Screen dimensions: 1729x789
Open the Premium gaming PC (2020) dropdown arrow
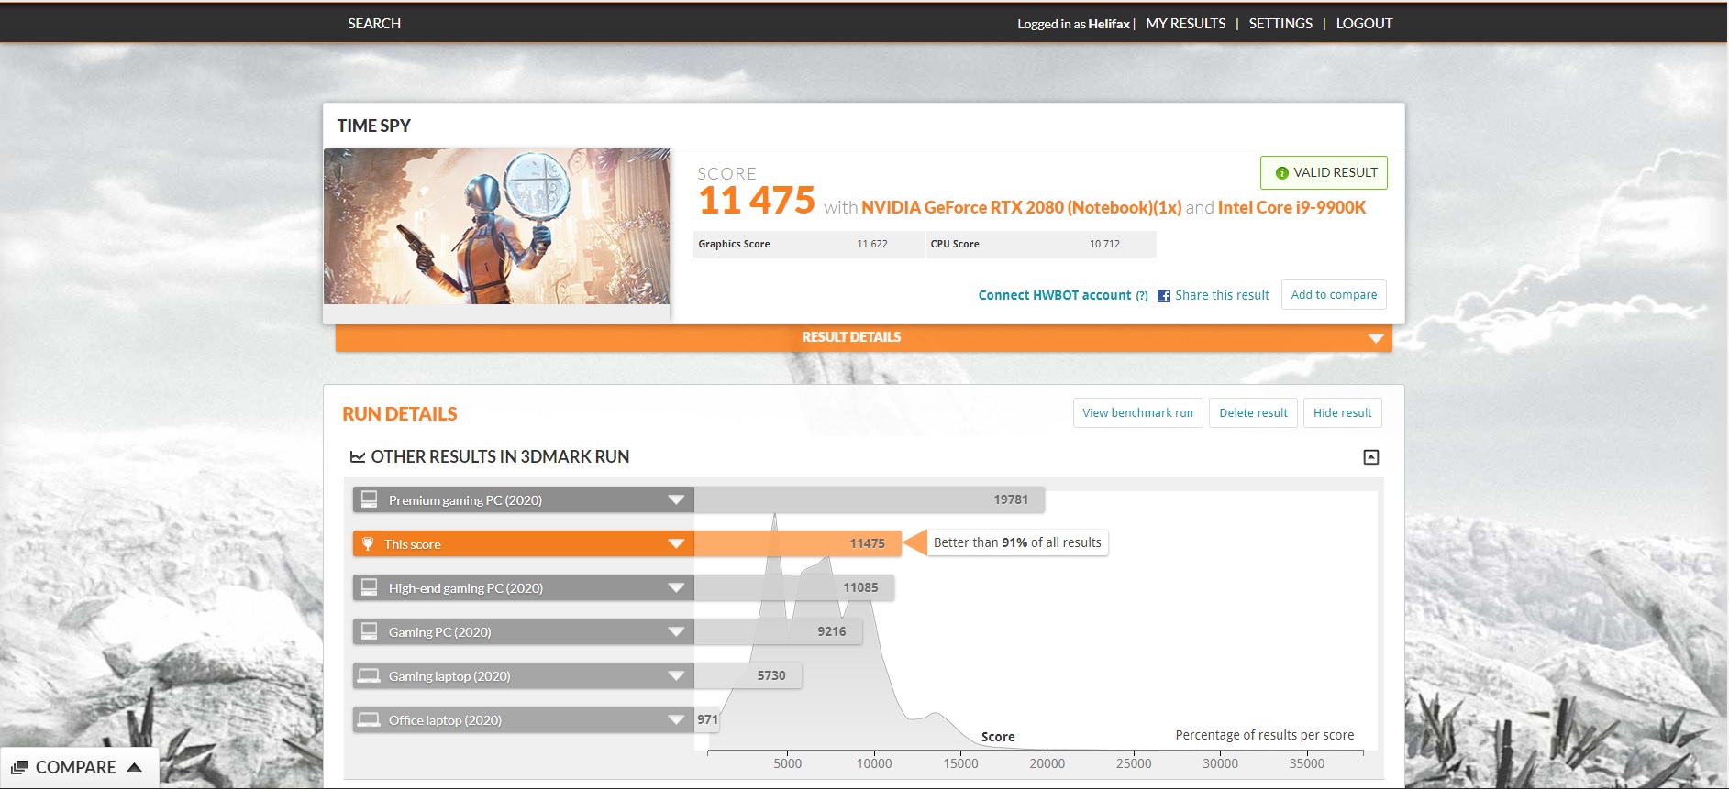[676, 500]
